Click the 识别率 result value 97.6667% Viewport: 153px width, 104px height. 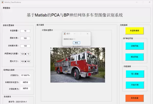coord(25,75)
